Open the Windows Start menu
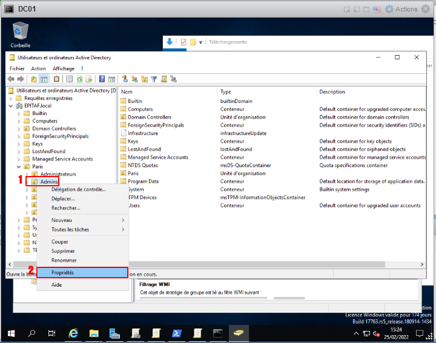 [10, 333]
